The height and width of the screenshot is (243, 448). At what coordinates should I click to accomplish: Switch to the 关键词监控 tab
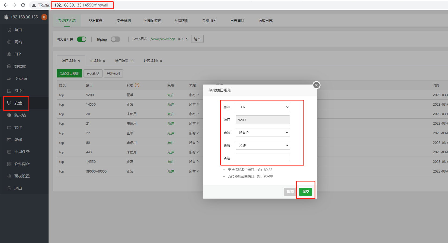(x=152, y=21)
